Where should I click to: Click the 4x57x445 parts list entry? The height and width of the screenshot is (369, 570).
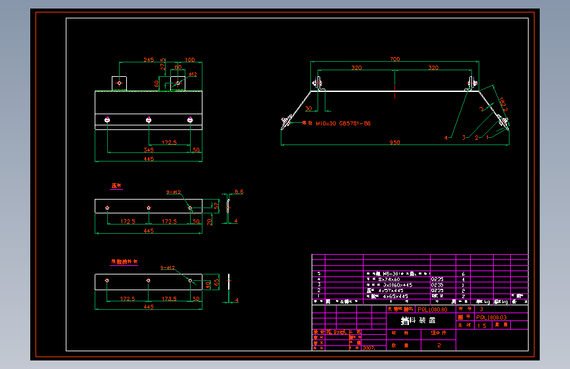(x=391, y=291)
